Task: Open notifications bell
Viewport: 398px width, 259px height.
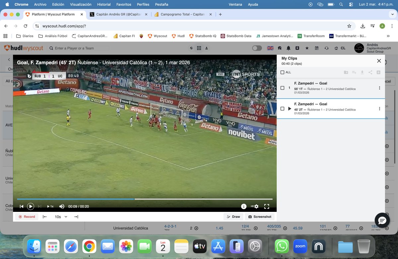Action: [x=289, y=48]
